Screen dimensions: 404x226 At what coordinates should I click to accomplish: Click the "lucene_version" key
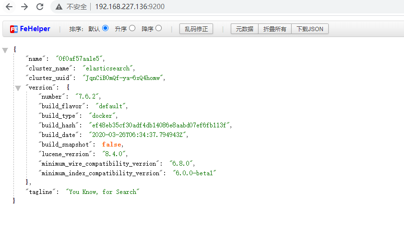pyautogui.click(x=65, y=154)
